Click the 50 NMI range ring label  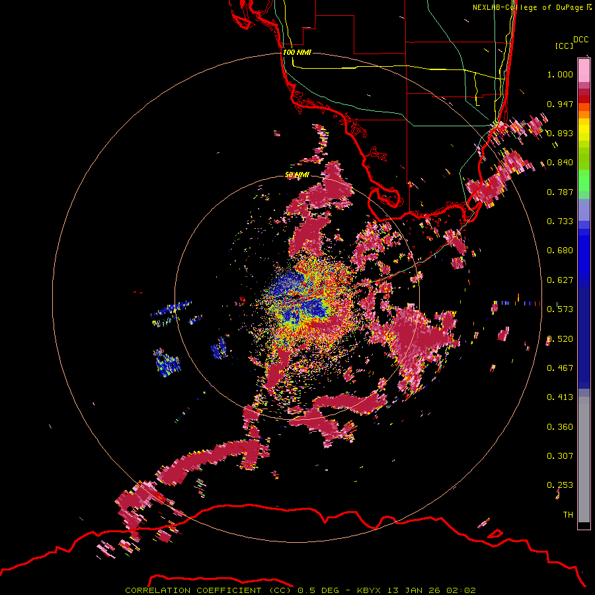click(297, 175)
